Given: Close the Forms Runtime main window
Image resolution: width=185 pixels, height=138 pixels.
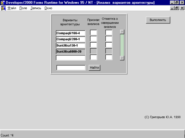Looking at the screenshot, I should coord(182,2).
